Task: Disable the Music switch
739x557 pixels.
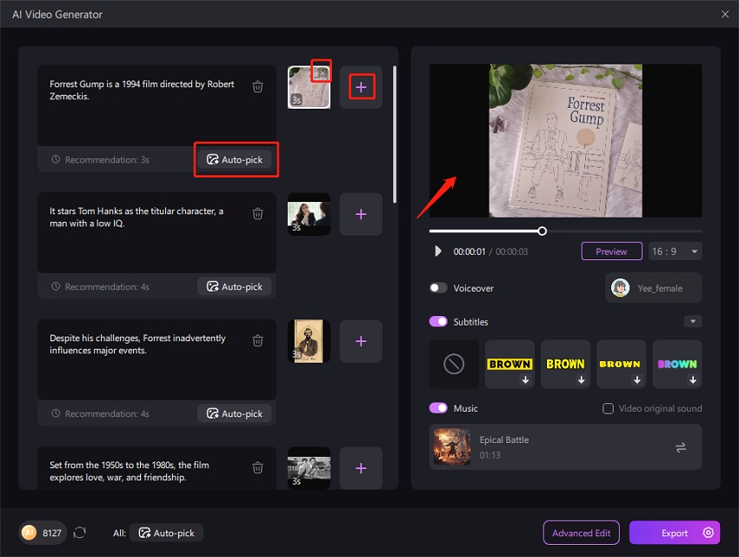Action: pos(438,408)
